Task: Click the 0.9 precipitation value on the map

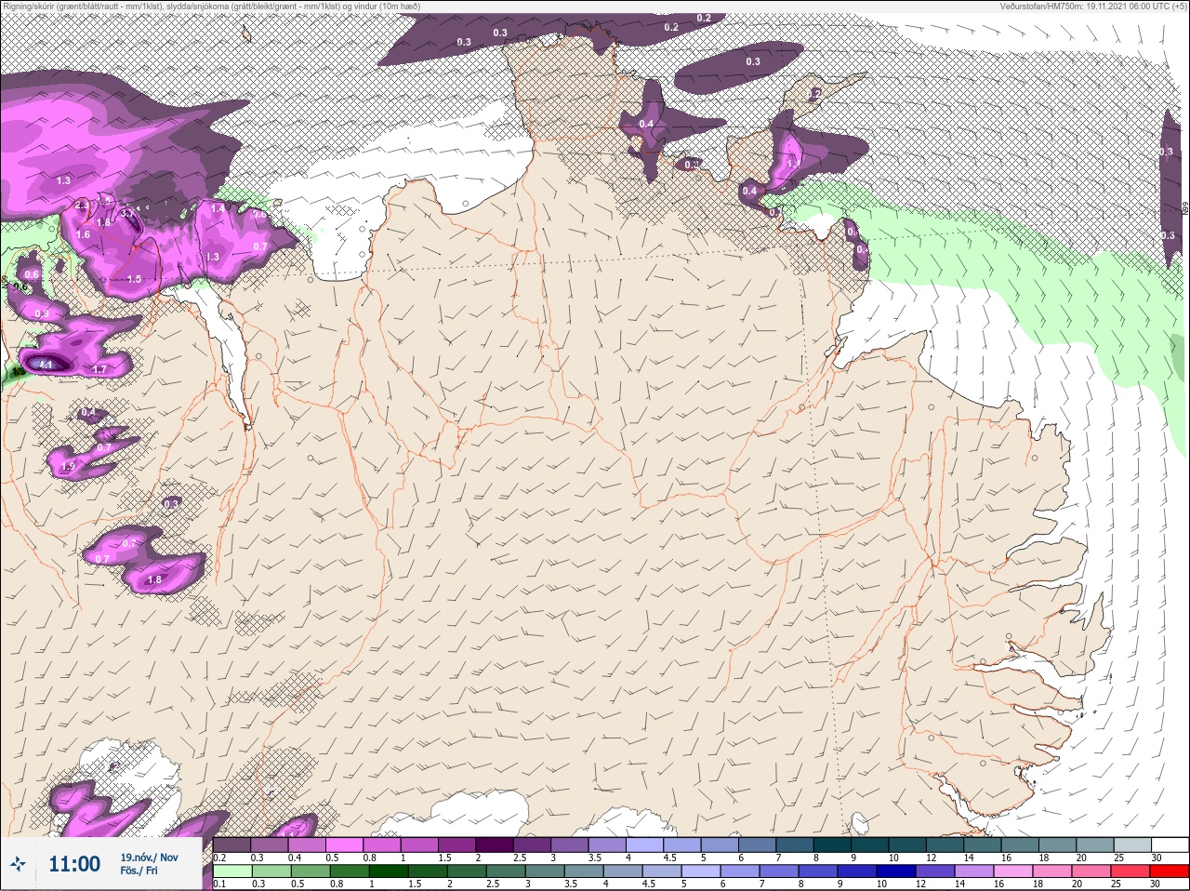Action: click(42, 313)
